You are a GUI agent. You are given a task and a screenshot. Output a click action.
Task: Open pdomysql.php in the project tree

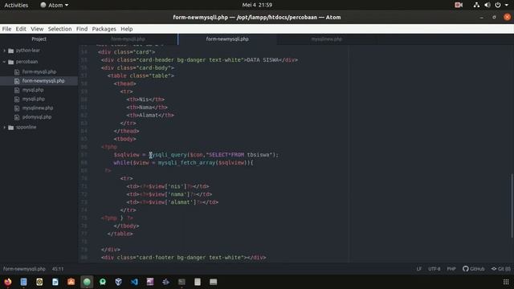pos(37,116)
